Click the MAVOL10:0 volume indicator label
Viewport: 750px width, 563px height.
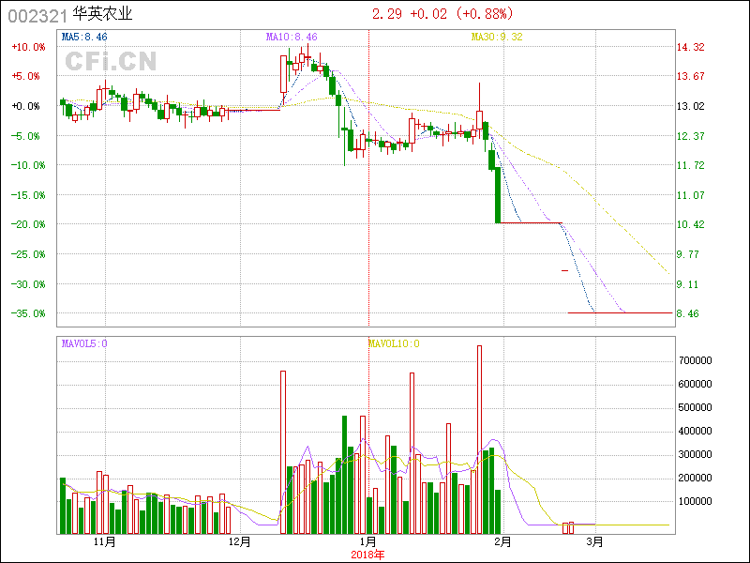pyautogui.click(x=395, y=343)
